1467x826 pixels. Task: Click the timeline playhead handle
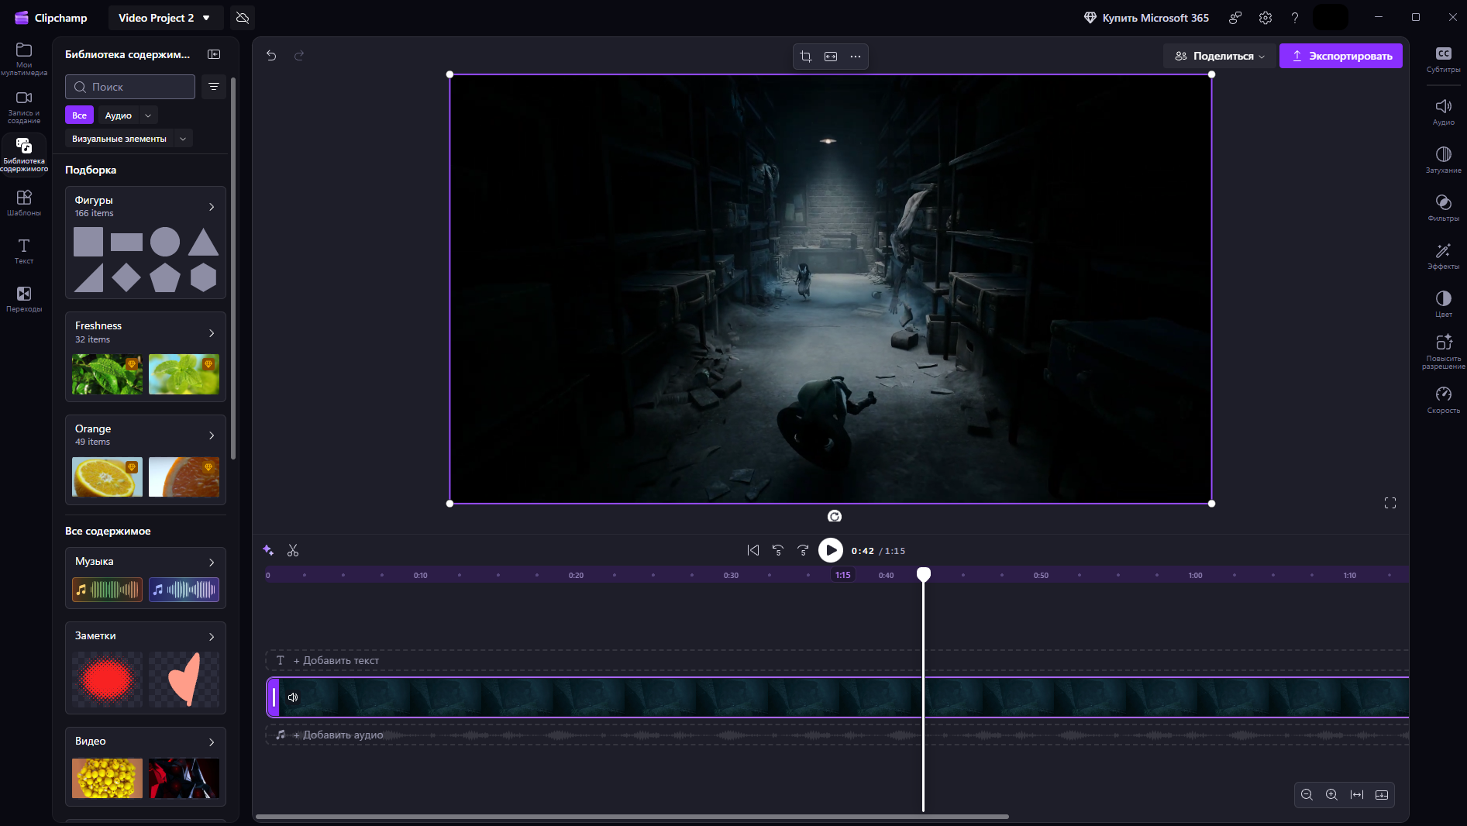click(924, 574)
